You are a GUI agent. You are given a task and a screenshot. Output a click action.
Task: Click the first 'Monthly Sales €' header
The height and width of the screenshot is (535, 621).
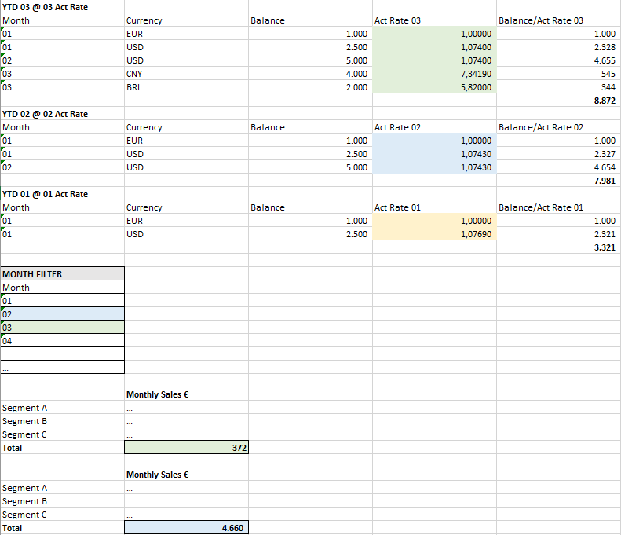coord(187,394)
